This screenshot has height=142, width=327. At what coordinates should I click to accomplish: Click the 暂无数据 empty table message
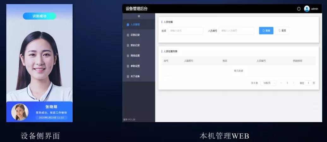238,71
